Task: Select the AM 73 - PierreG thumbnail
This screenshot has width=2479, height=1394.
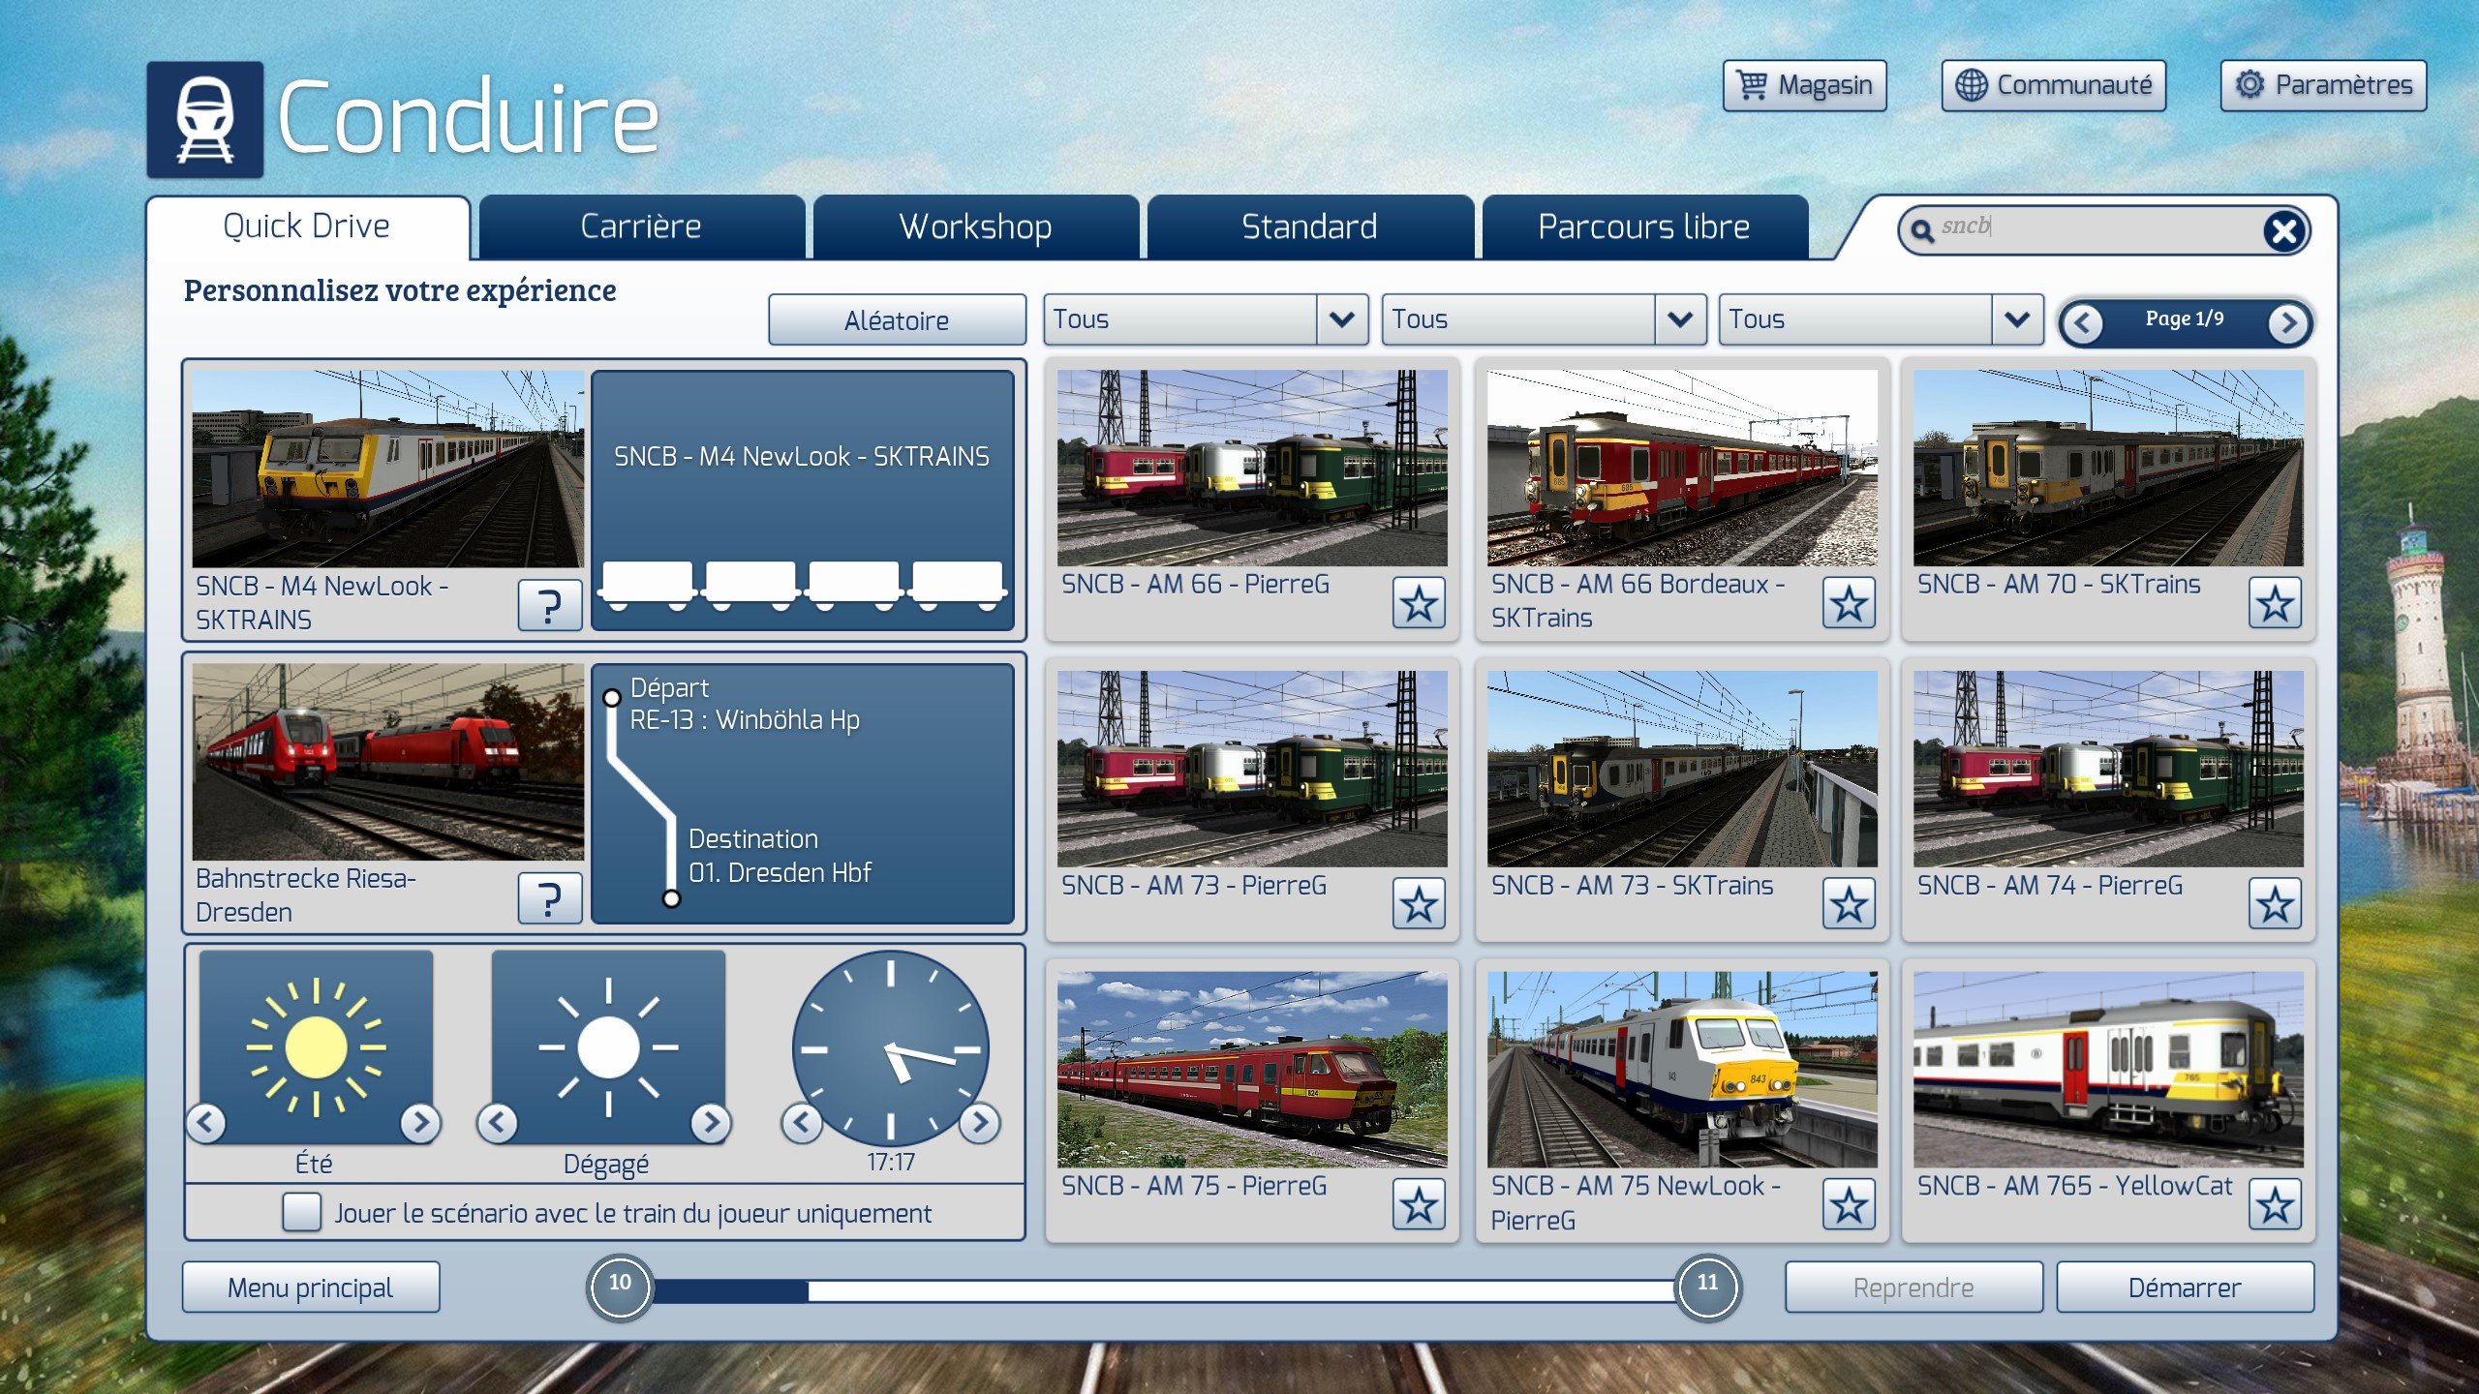Action: tap(1252, 769)
